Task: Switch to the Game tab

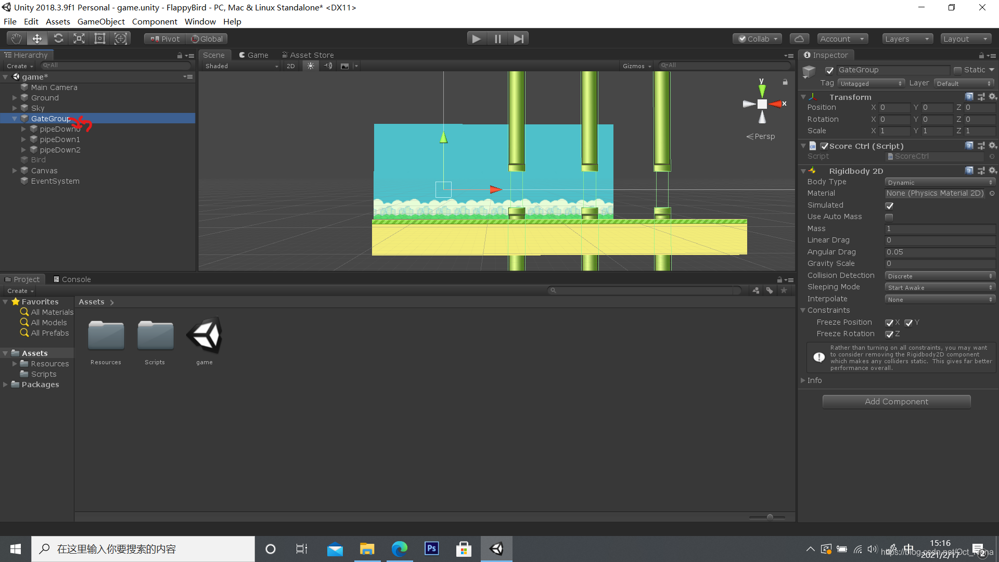Action: [253, 55]
